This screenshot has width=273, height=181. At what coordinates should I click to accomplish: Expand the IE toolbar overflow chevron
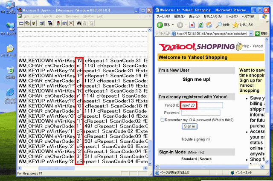tap(267, 22)
